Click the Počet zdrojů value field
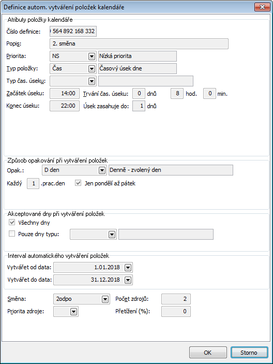This screenshot has height=364, width=273. click(x=176, y=299)
